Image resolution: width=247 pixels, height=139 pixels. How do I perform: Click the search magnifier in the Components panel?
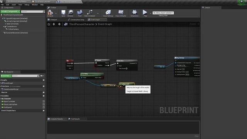coord(44,12)
